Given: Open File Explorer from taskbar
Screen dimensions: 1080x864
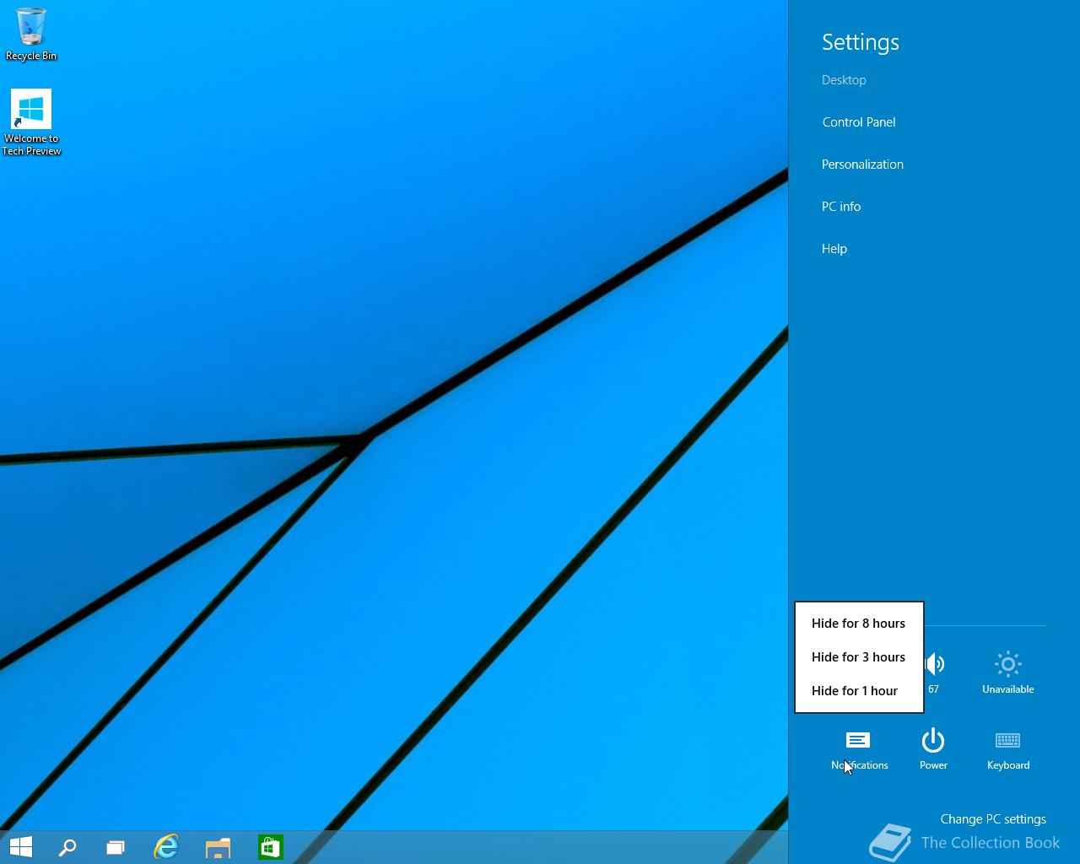Looking at the screenshot, I should [218, 847].
